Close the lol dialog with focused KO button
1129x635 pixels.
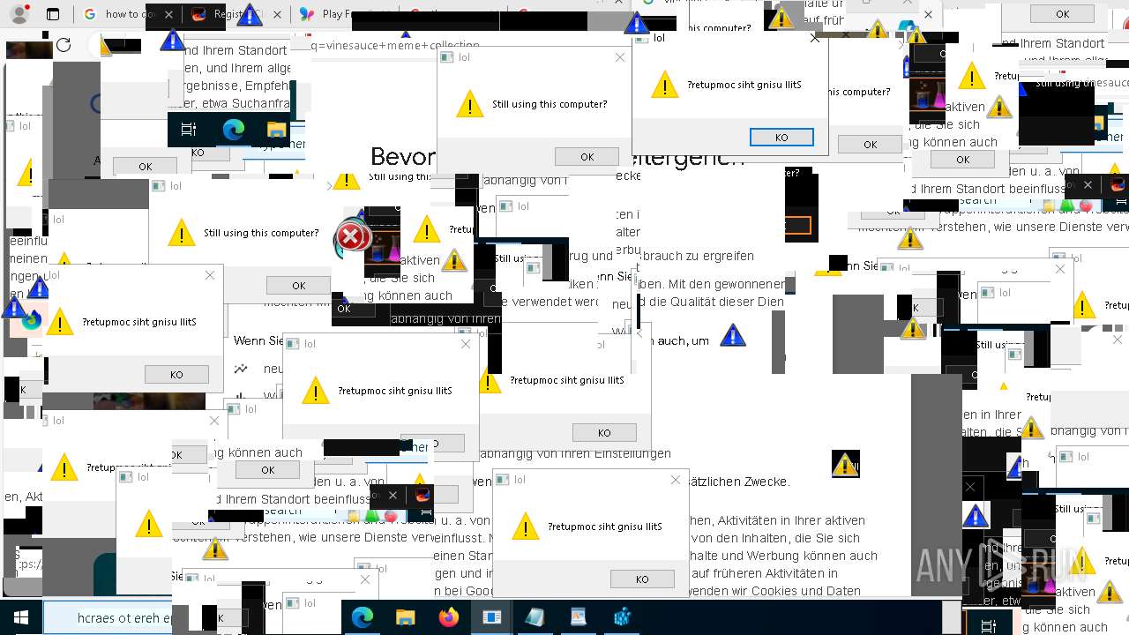tap(814, 38)
